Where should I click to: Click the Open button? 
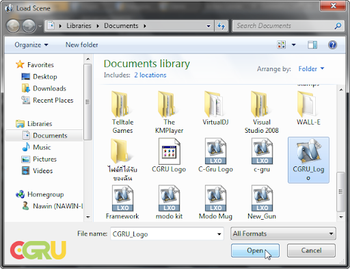pos(255,251)
